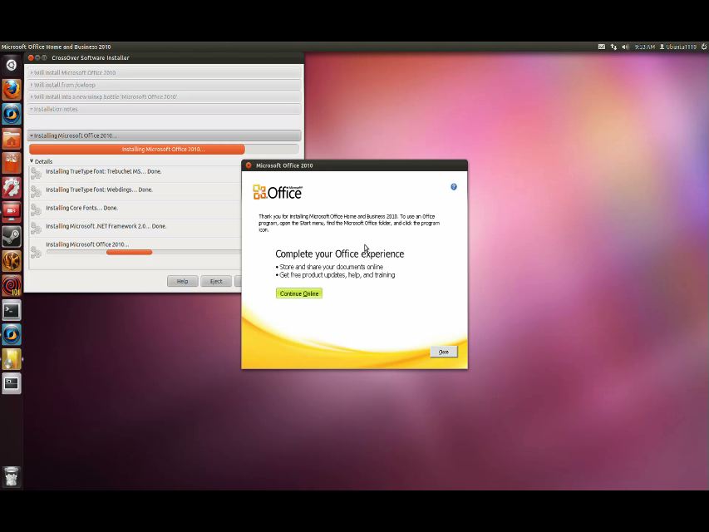709x532 pixels.
Task: Open the network indicator in the top panel
Action: pos(613,47)
